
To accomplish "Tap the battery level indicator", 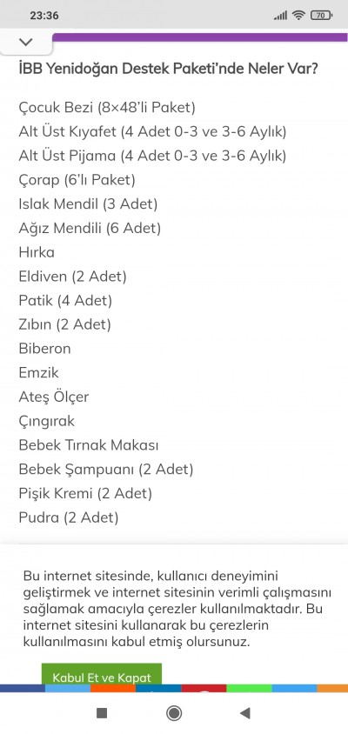I will 321,16.
